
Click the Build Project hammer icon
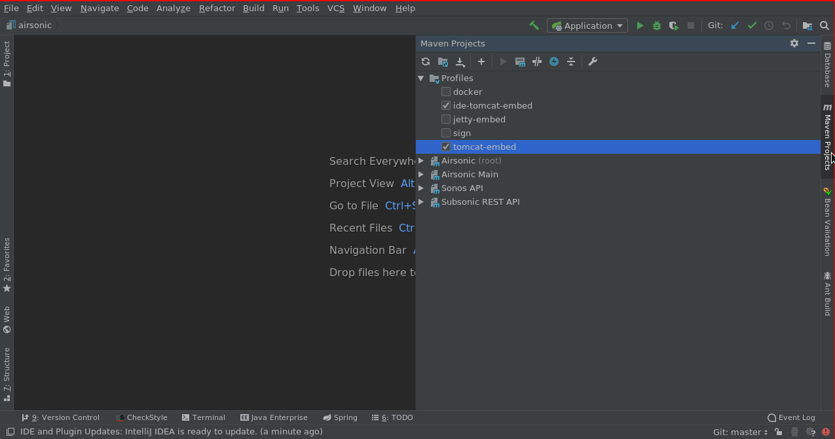click(534, 26)
